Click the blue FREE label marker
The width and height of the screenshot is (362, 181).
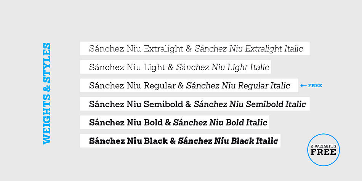tap(315, 86)
